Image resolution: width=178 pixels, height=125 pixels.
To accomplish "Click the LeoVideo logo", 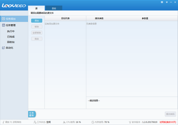I will 13,5.
